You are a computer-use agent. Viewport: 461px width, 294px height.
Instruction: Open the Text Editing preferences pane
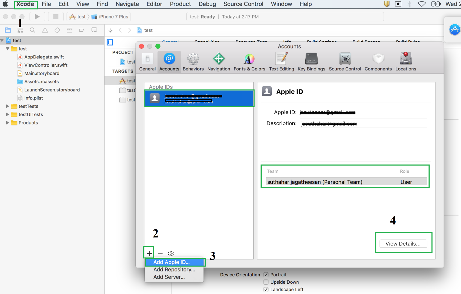point(282,62)
